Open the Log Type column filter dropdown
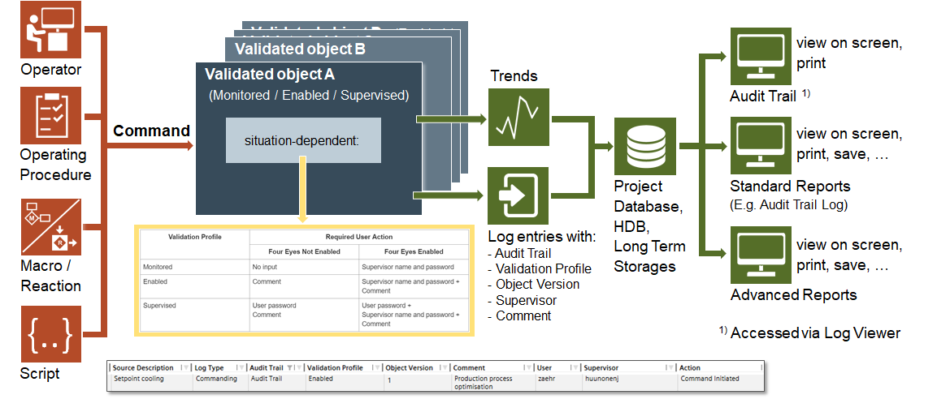Image resolution: width=950 pixels, height=399 pixels. pyautogui.click(x=241, y=368)
